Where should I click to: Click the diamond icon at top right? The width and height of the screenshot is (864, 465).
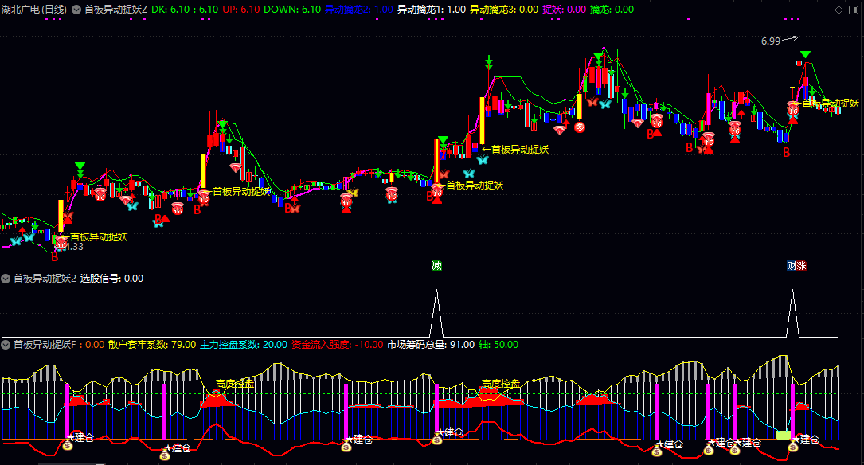click(x=839, y=10)
